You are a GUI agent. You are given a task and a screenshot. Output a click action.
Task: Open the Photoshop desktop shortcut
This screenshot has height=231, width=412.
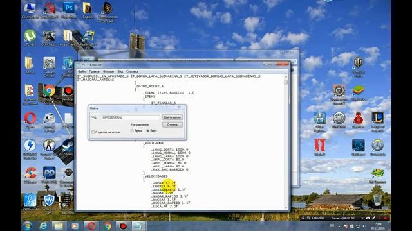click(x=69, y=10)
